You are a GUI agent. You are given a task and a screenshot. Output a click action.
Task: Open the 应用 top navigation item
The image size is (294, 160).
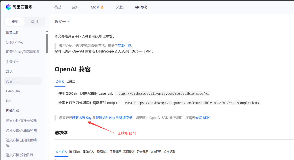pos(76,7)
